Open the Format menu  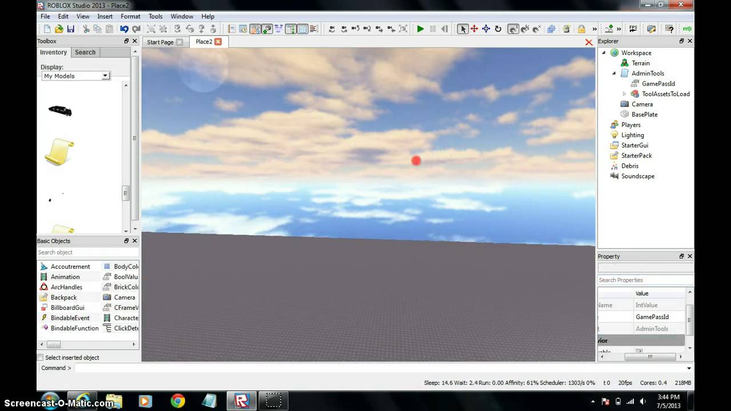[x=130, y=17]
